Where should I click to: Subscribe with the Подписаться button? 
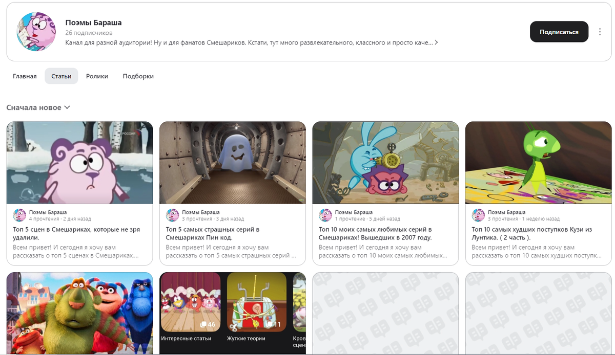[x=559, y=32]
